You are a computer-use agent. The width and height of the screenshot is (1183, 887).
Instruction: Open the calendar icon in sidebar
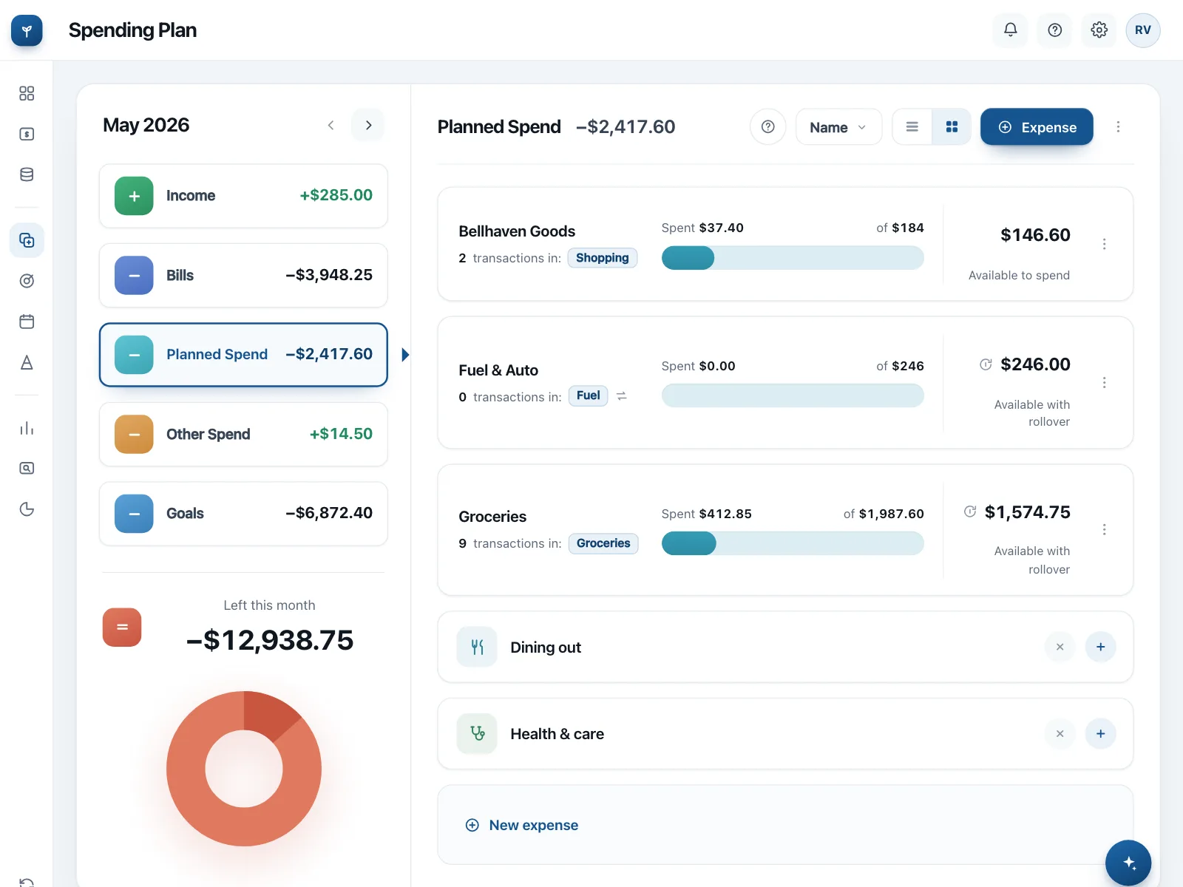pyautogui.click(x=27, y=322)
